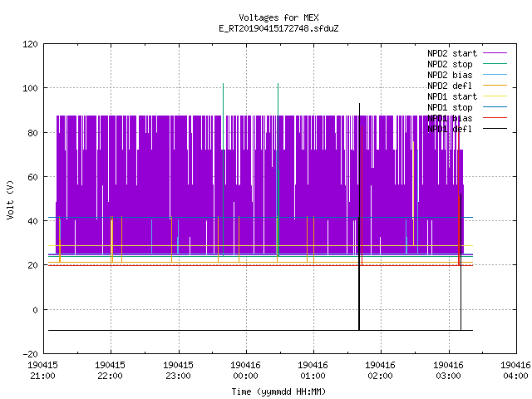The image size is (532, 399).
Task: Click the x-axis tick '190415 23:00'
Action: 178,371
